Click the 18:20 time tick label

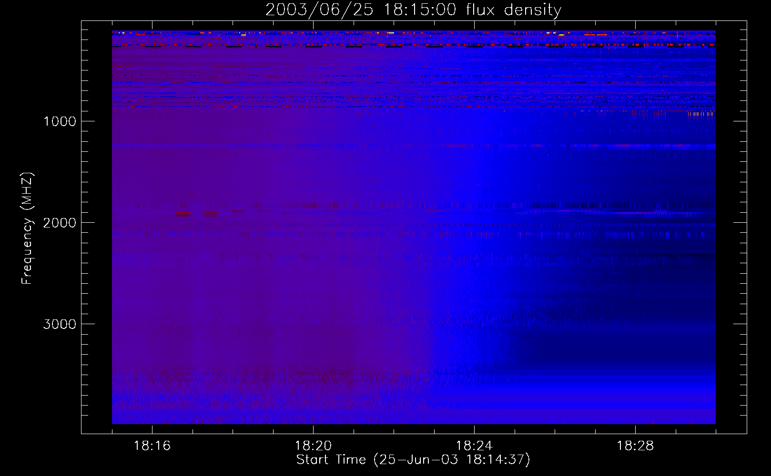coord(313,446)
